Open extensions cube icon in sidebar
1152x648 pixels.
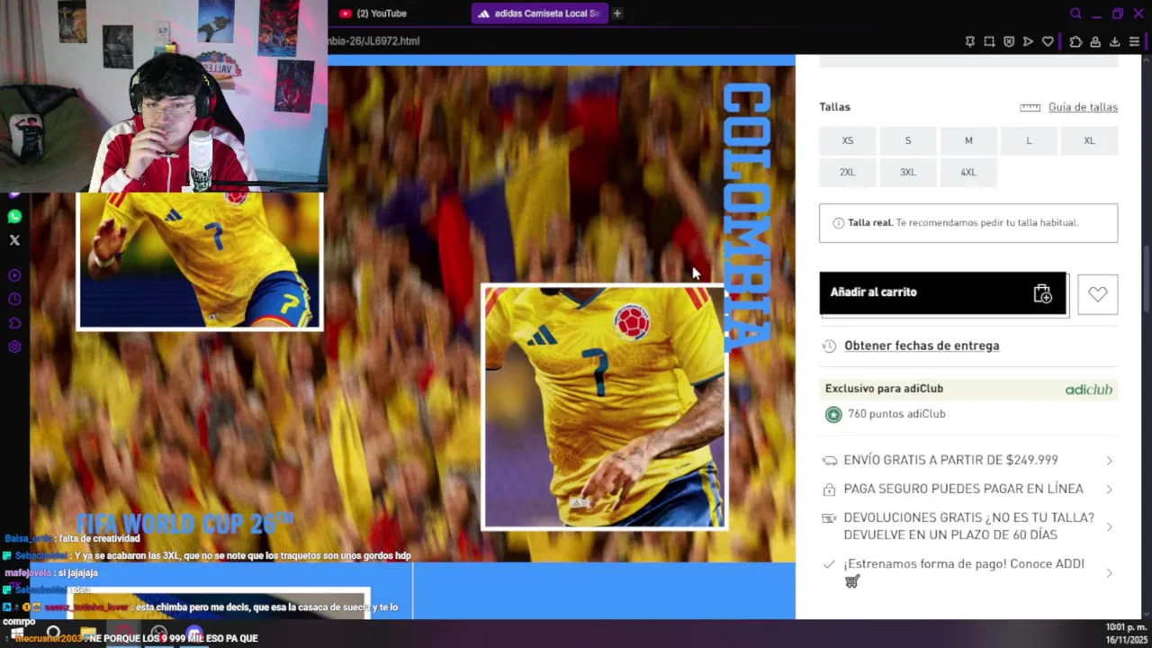coord(14,323)
